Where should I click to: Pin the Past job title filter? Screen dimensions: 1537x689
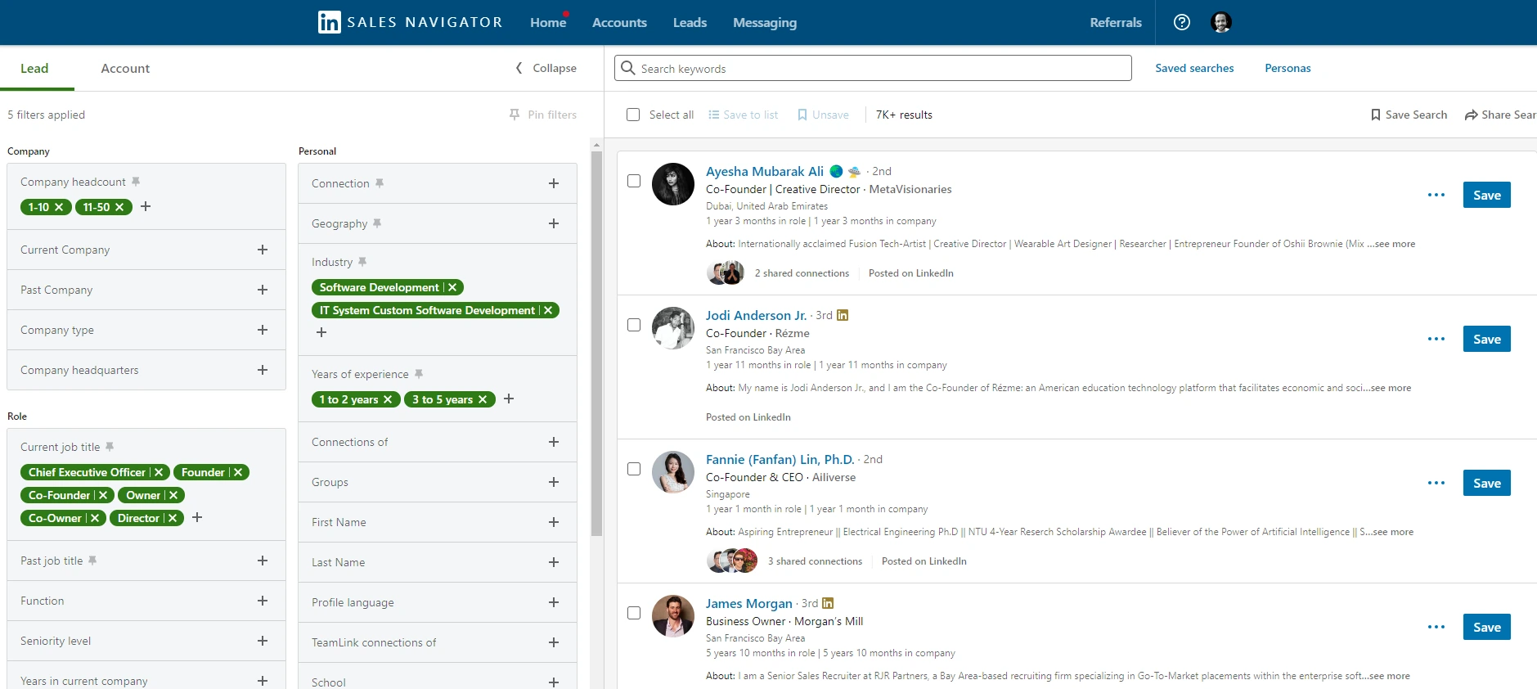pos(92,561)
